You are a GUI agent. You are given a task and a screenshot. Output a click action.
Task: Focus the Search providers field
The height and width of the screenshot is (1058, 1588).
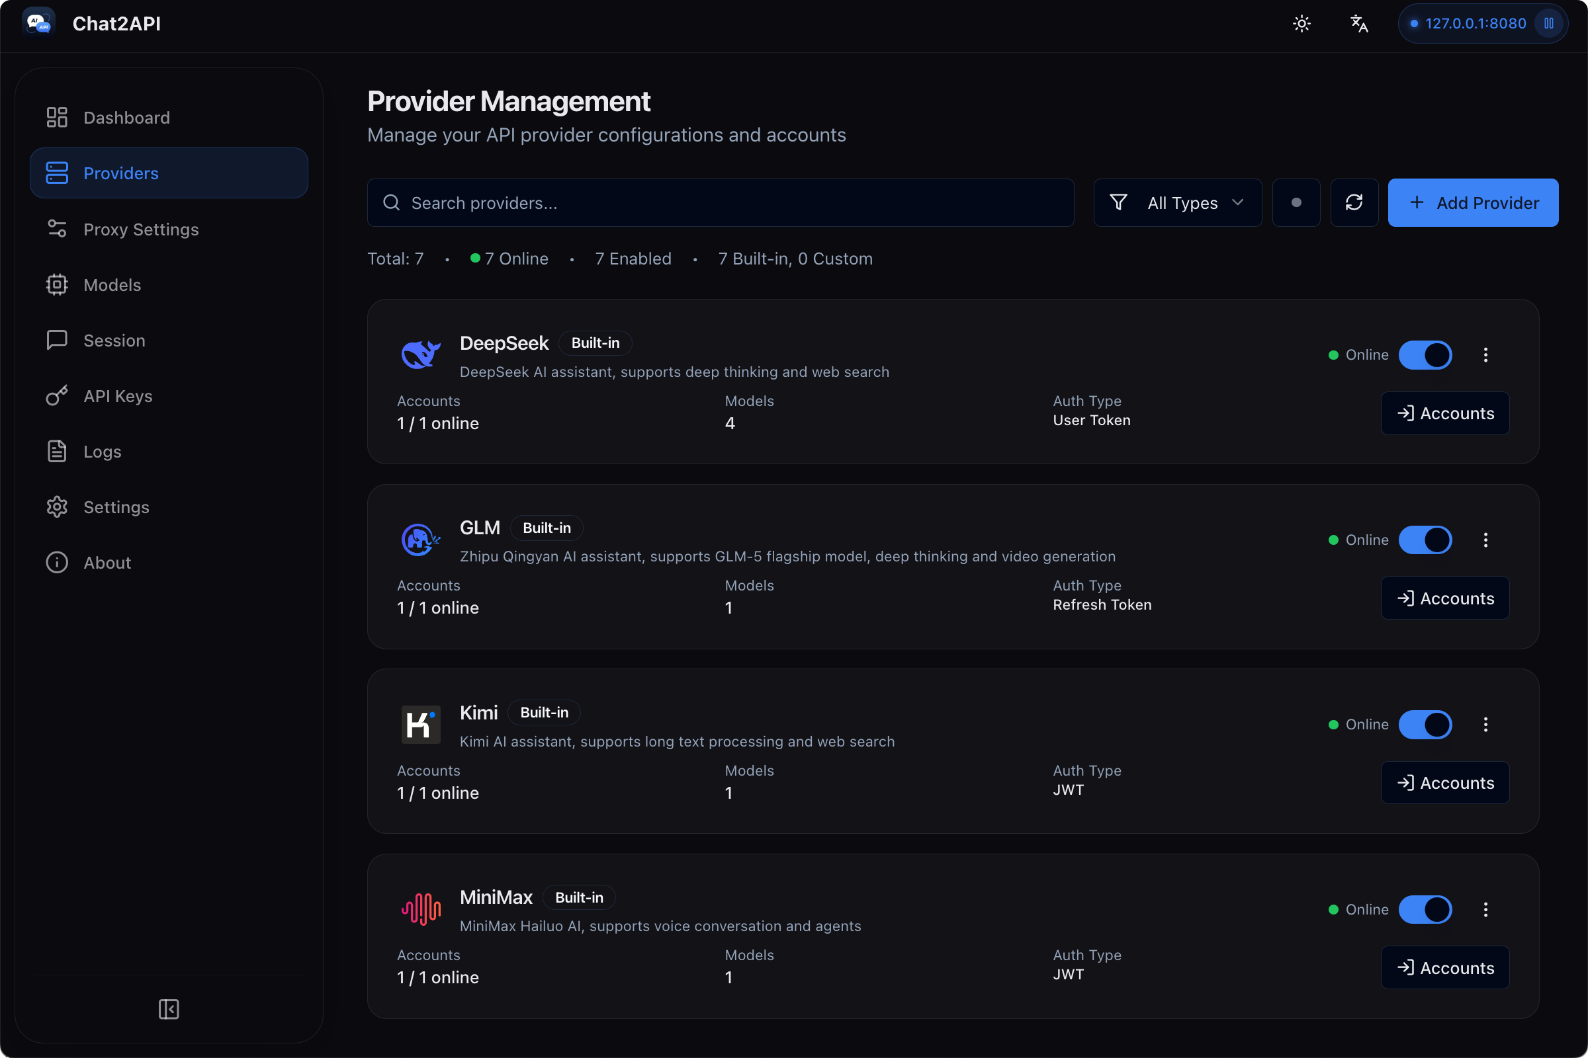click(x=721, y=202)
